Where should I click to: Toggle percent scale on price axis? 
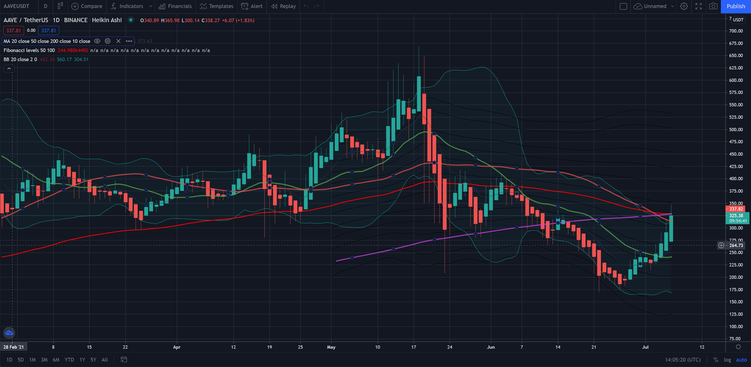[x=716, y=360]
